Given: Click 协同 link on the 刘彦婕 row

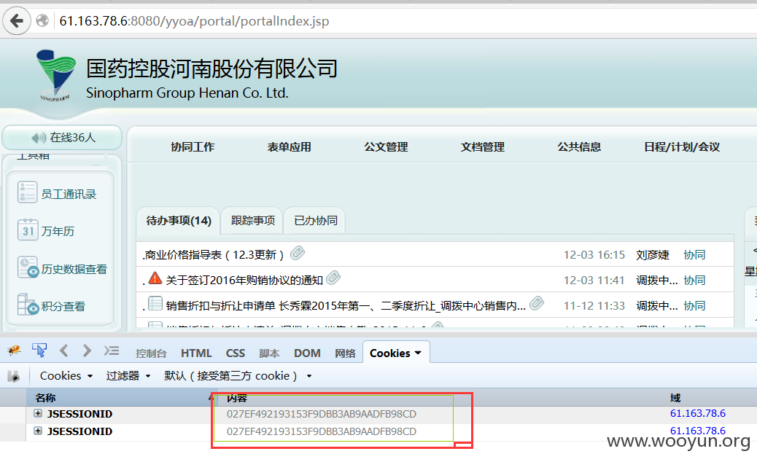Looking at the screenshot, I should click(694, 254).
